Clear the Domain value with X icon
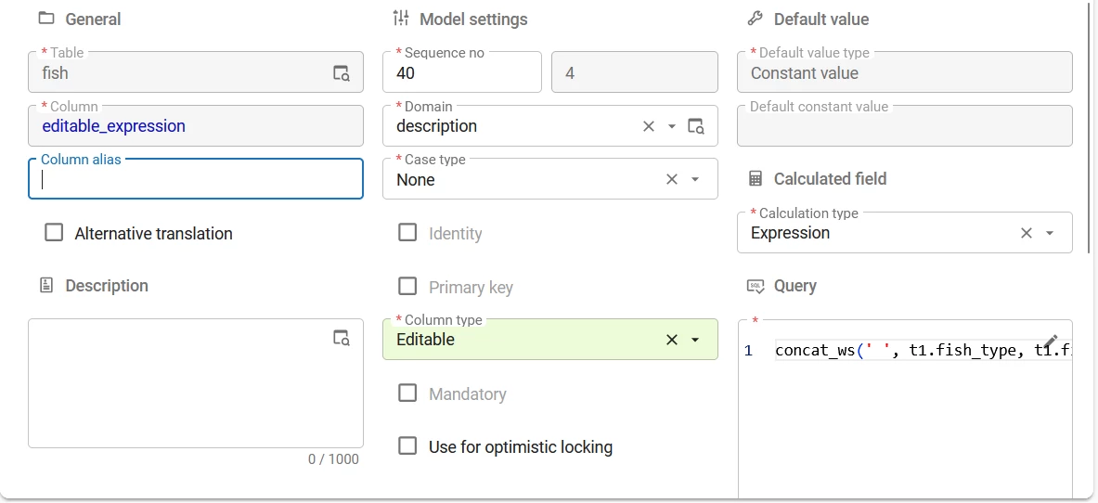 [x=649, y=126]
